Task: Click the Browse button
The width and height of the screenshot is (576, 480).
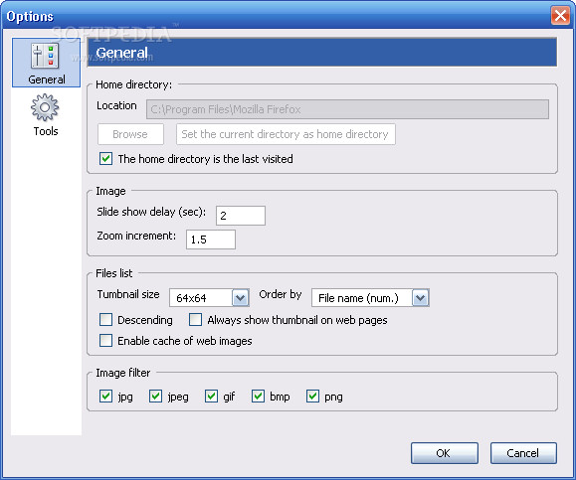Action: tap(130, 134)
